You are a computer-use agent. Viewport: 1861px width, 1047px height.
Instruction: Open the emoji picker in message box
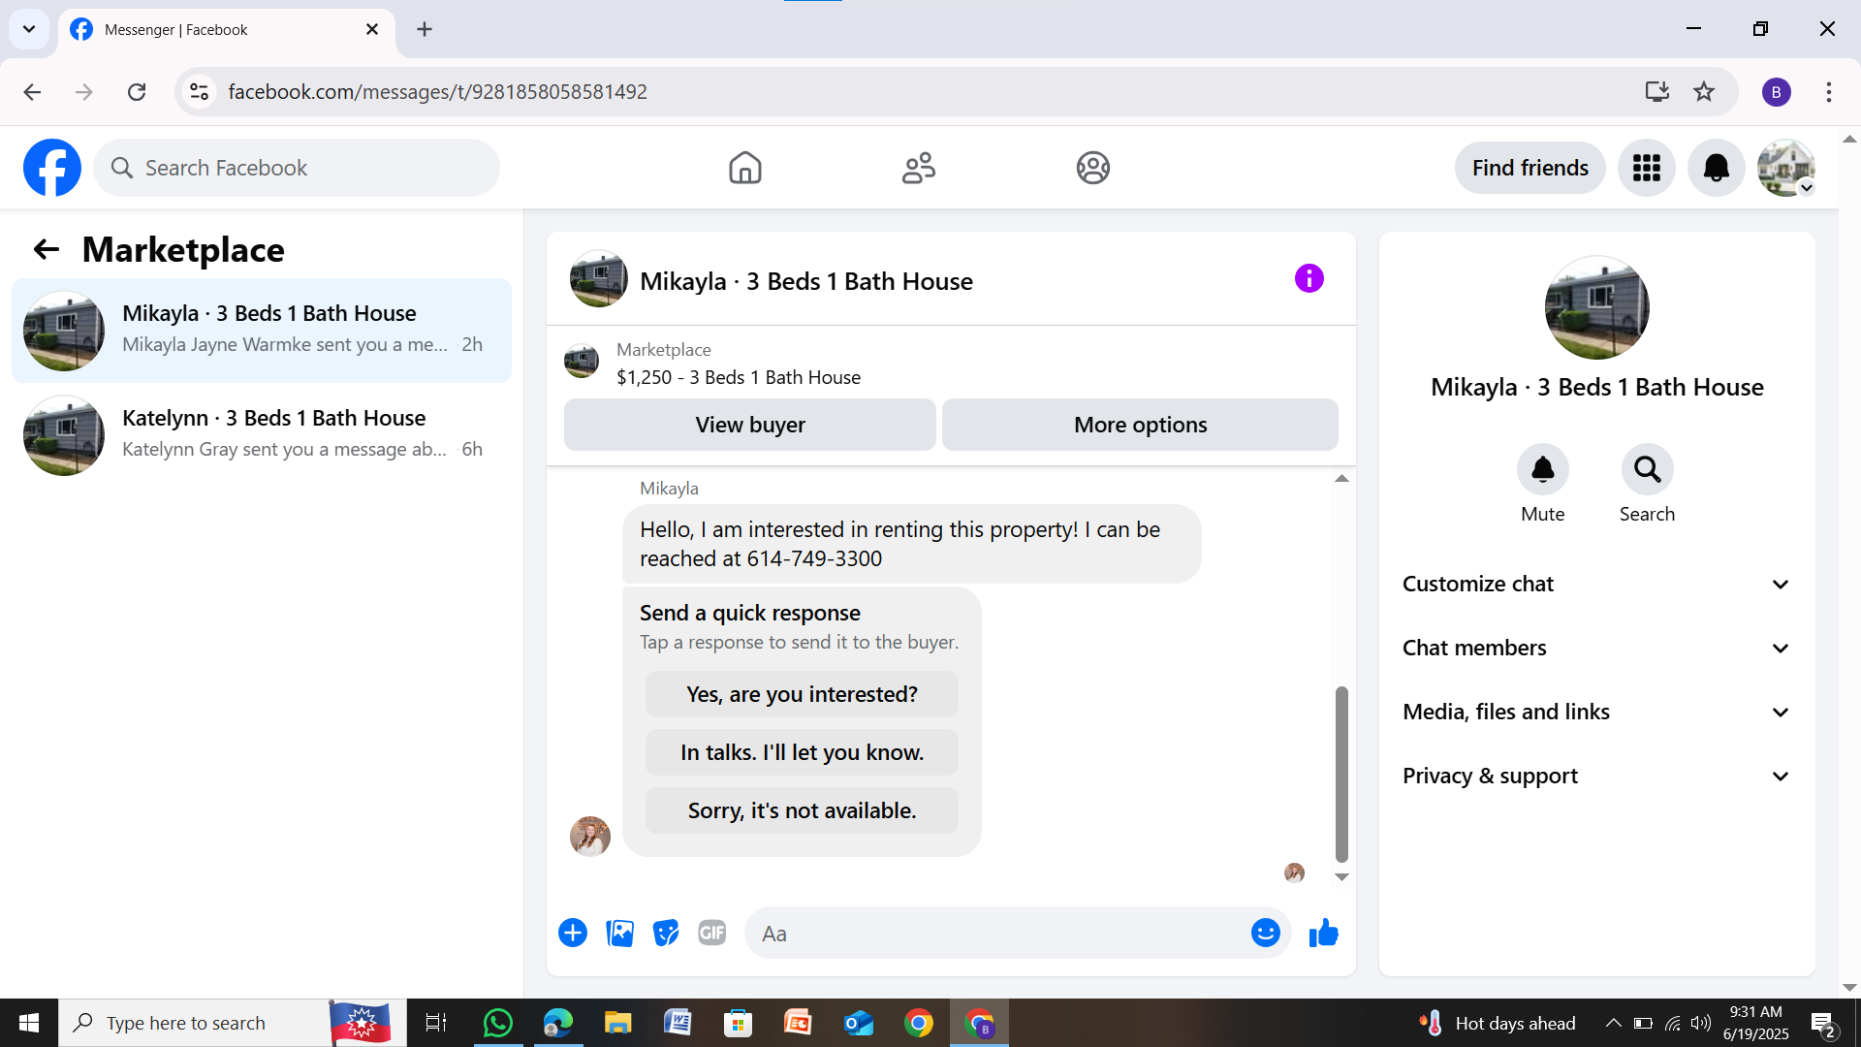(x=1265, y=933)
